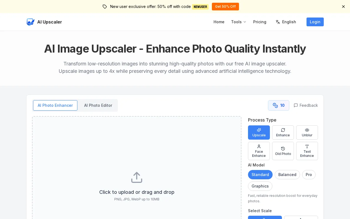Click the credits coin icon
The height and width of the screenshot is (219, 350).
[x=275, y=105]
